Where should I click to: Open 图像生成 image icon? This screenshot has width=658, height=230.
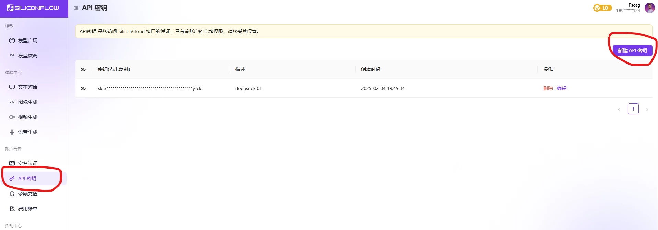point(12,102)
